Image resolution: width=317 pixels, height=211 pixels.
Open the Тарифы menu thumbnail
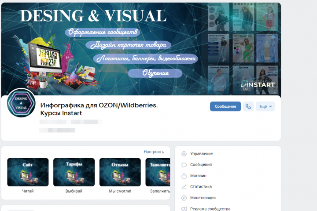coord(74,172)
